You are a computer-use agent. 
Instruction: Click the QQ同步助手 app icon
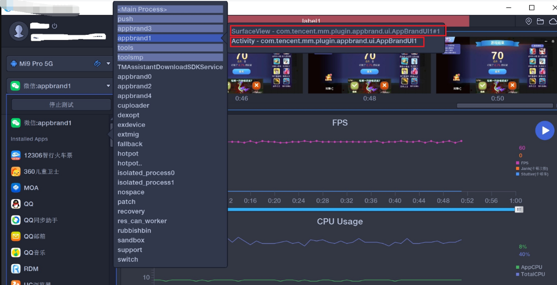16,220
